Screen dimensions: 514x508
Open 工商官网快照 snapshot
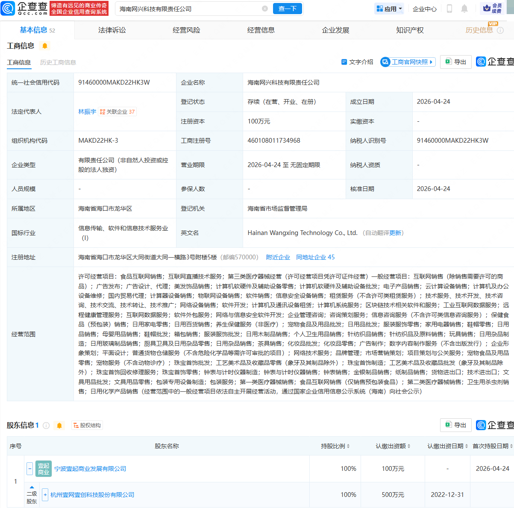pyautogui.click(x=408, y=62)
